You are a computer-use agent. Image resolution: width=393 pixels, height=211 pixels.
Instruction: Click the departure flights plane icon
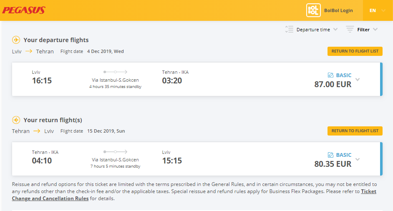click(x=16, y=40)
